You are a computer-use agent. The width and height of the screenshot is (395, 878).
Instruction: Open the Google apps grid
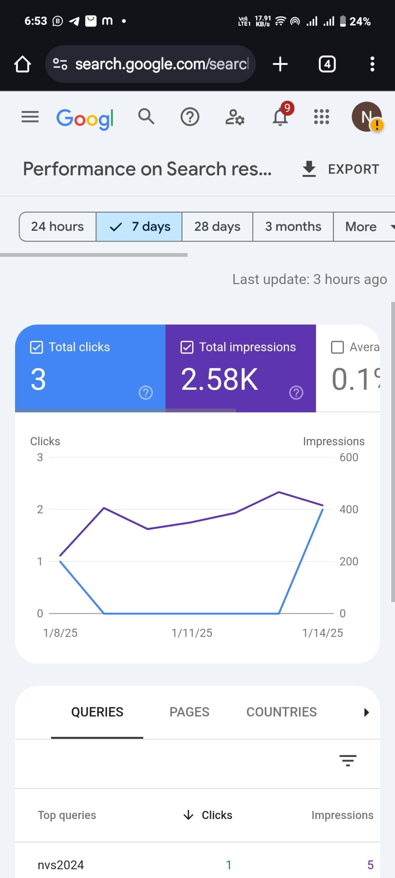click(x=322, y=117)
